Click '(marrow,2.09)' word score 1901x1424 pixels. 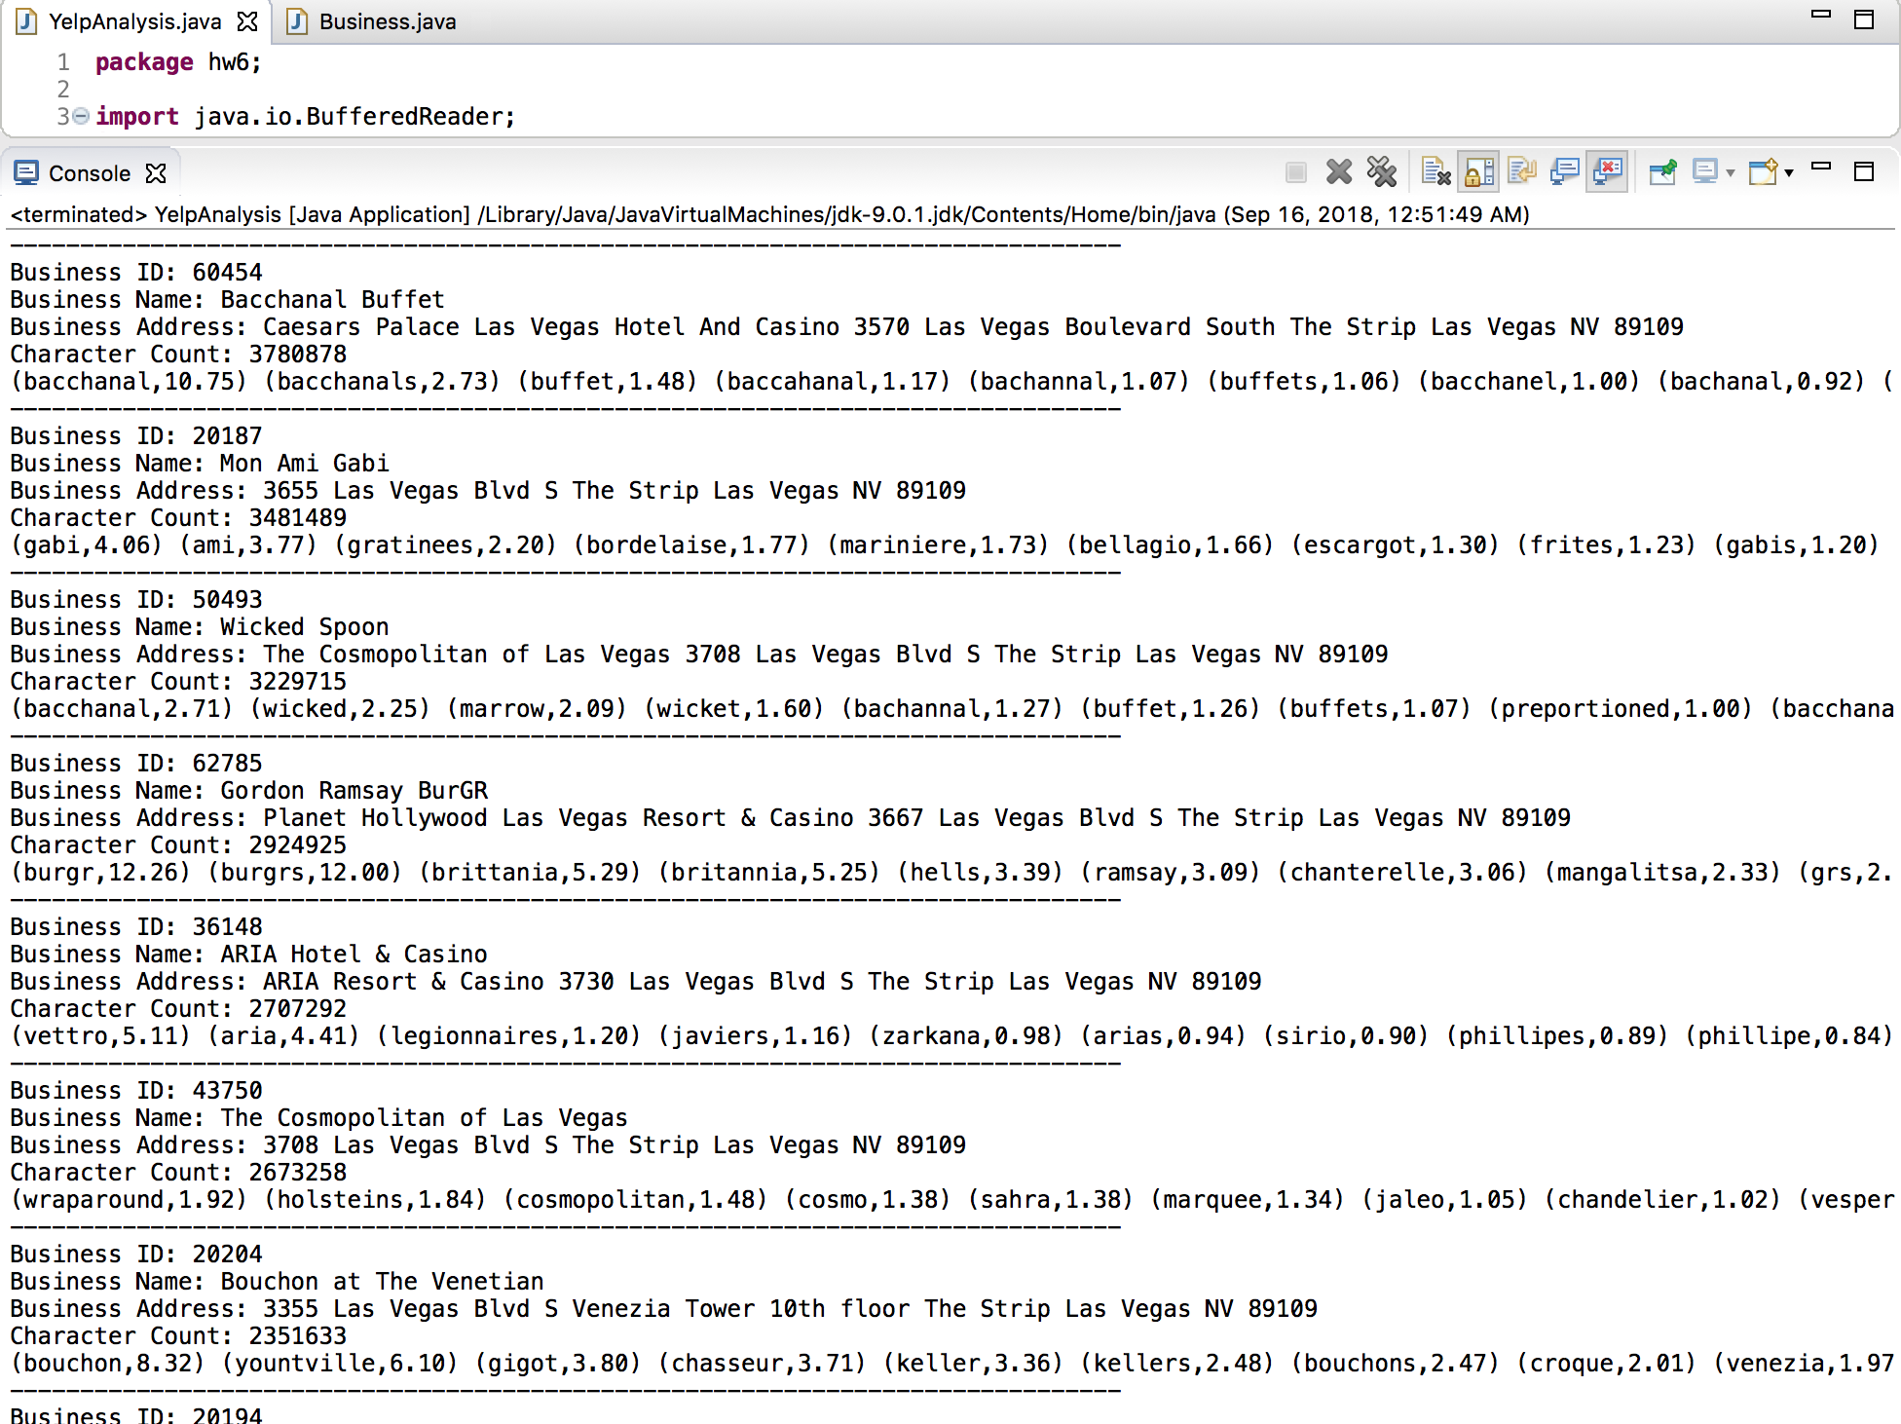click(x=537, y=708)
